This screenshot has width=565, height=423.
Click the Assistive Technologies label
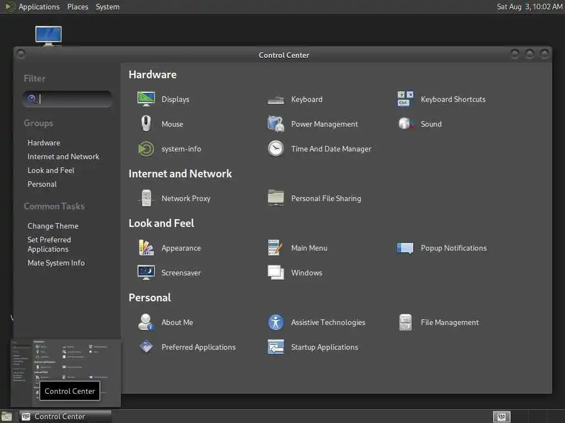coord(328,323)
